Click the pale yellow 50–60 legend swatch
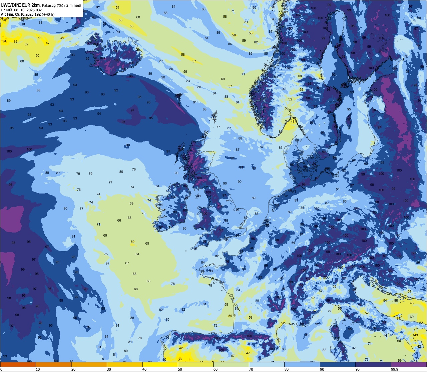 (195, 365)
